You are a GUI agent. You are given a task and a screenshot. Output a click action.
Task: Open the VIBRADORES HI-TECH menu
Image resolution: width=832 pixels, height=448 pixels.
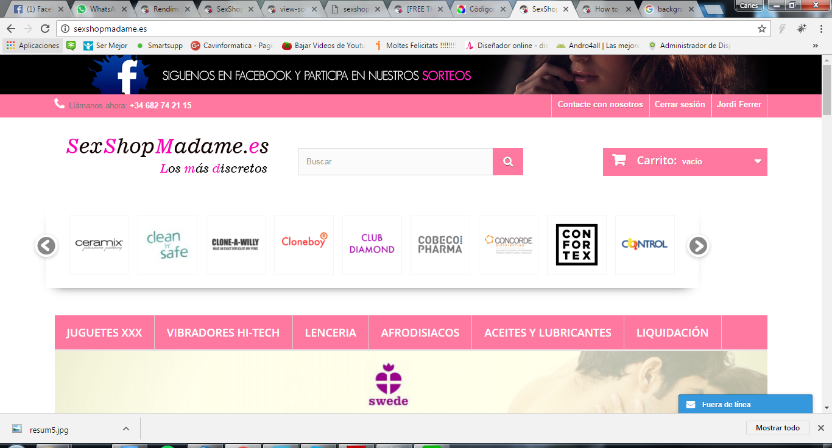pos(223,333)
